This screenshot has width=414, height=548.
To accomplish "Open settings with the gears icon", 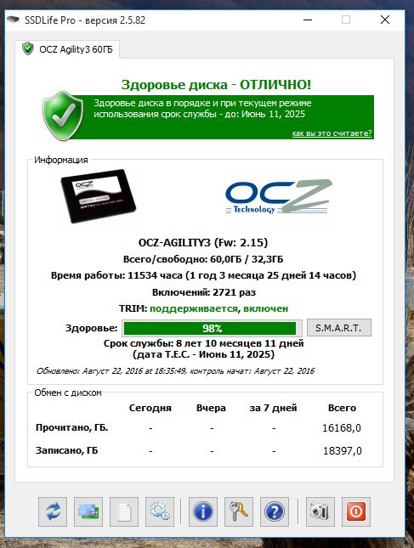I will coord(160,511).
